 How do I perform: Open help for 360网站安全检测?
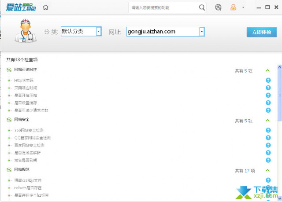tap(268, 130)
